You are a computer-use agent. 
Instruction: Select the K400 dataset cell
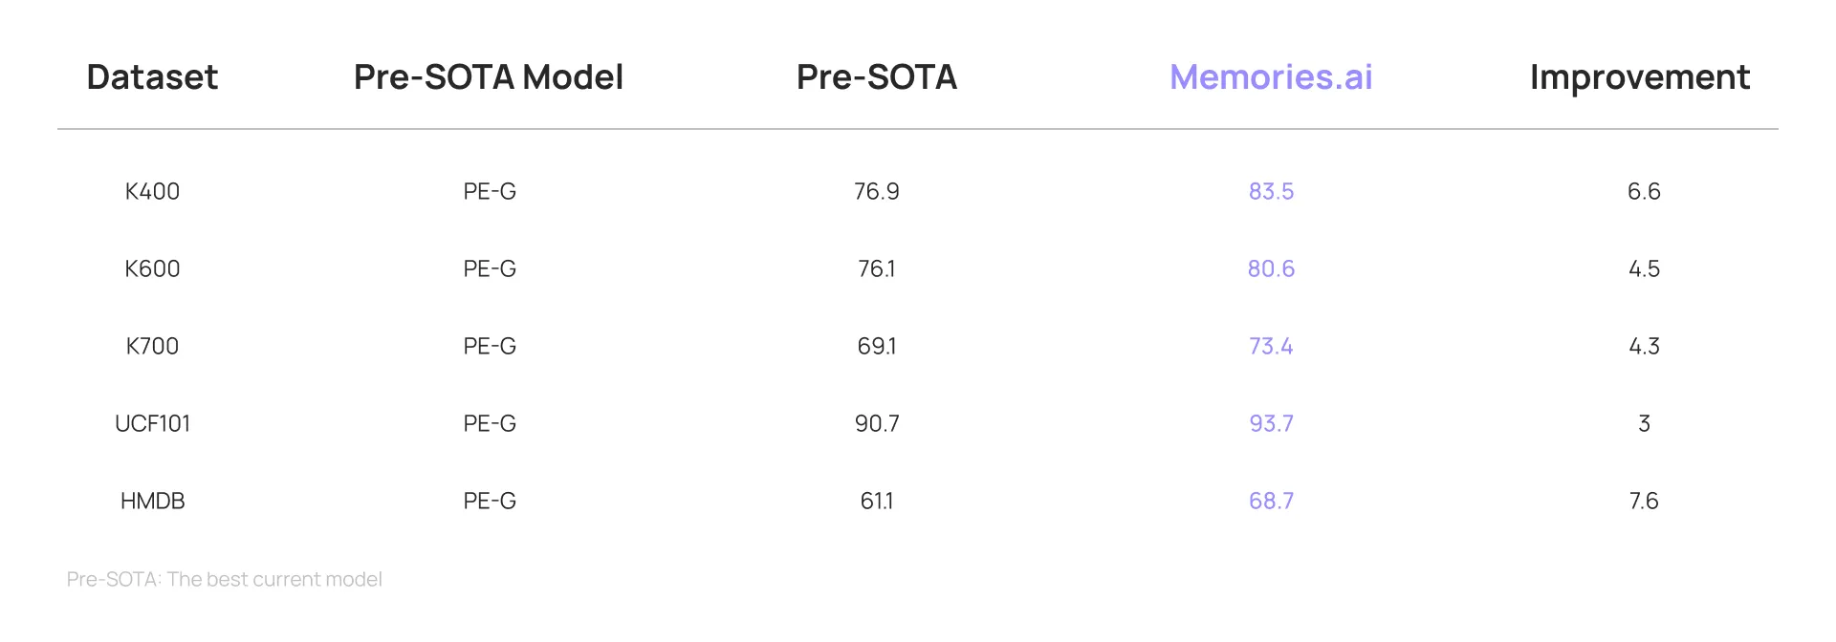[152, 191]
